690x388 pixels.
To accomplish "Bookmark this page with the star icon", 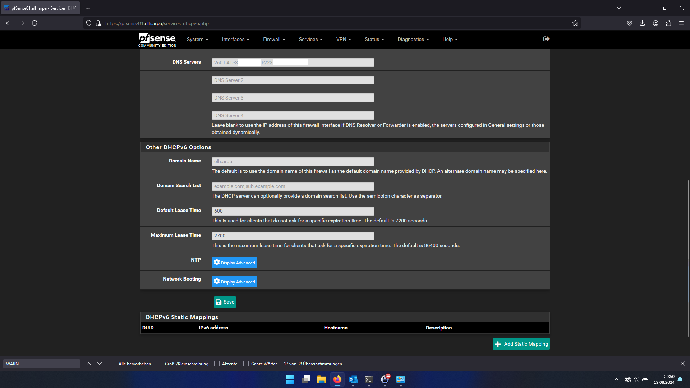I will pyautogui.click(x=575, y=23).
